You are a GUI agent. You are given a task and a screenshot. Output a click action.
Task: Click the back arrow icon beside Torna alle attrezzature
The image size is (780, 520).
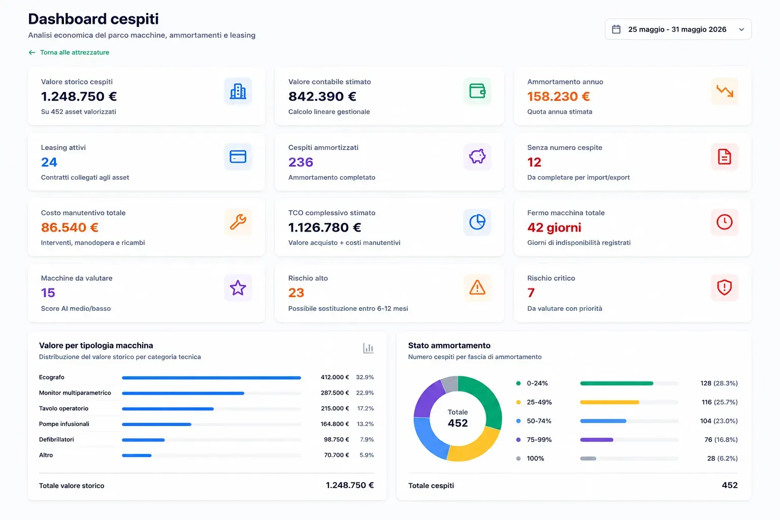pos(32,52)
